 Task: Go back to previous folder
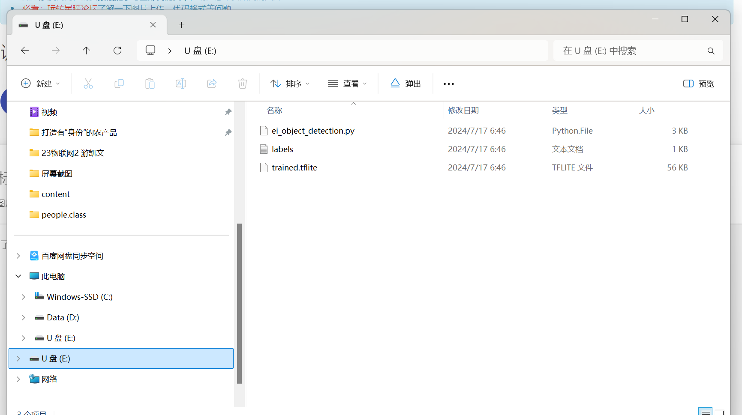click(x=25, y=51)
